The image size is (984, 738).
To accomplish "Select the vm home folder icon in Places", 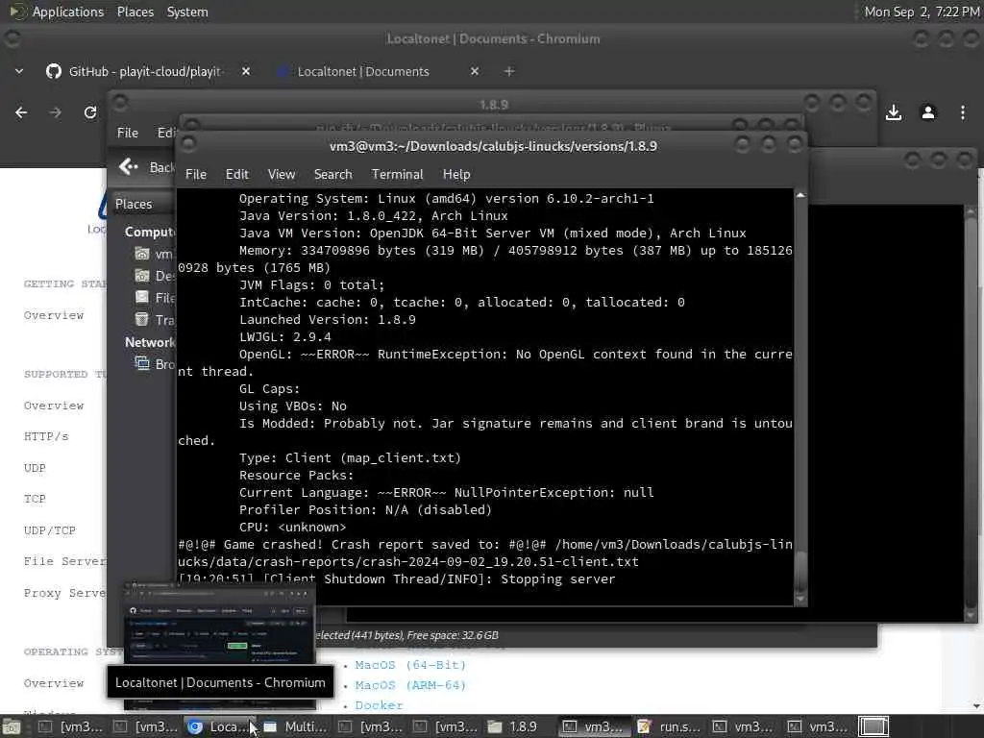I will 142,254.
